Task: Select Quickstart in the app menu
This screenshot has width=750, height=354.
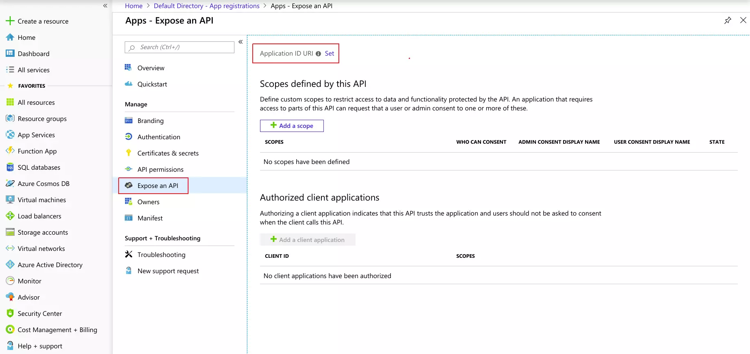Action: coord(152,84)
